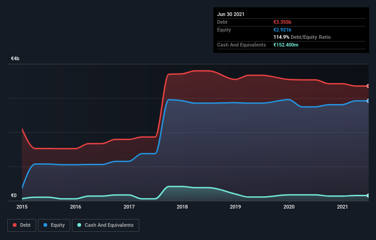
Task: Toggle Cash And Equivalents legend button
Action: 105,225
